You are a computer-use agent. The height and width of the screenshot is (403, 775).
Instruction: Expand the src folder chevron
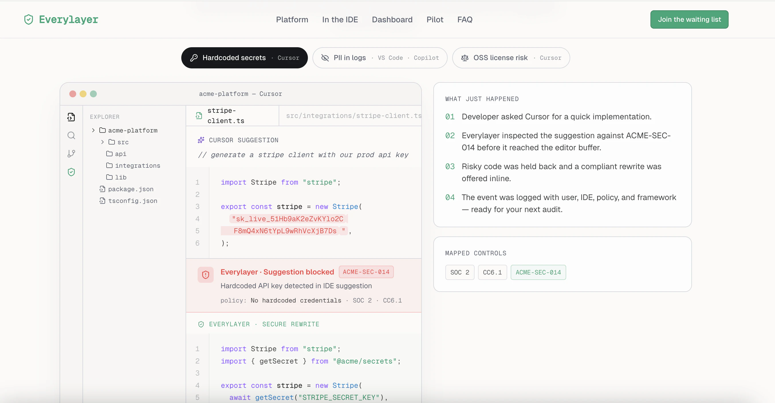point(103,142)
